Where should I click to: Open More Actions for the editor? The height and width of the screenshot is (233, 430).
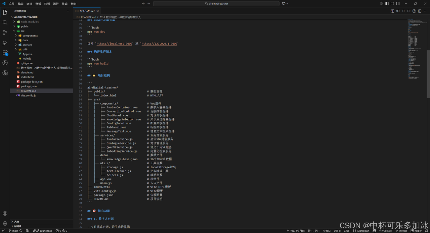425,11
